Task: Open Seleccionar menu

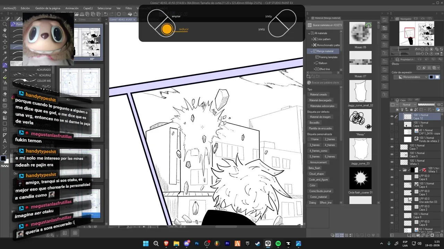Action: click(104, 8)
